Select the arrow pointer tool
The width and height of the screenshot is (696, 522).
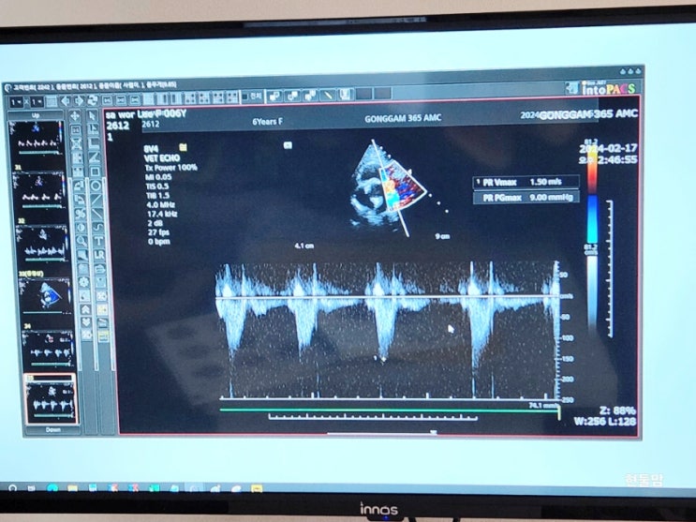coord(92,116)
